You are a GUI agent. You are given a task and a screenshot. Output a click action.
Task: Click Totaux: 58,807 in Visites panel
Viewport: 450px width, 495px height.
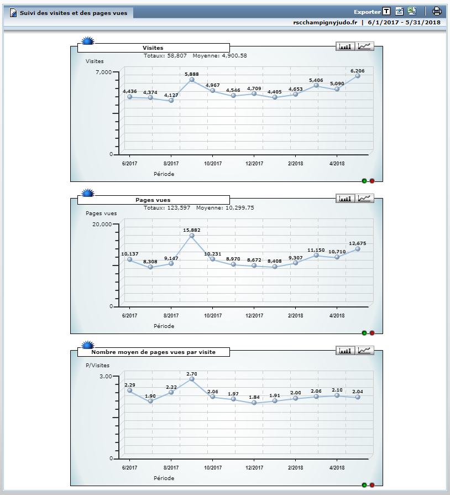(165, 55)
